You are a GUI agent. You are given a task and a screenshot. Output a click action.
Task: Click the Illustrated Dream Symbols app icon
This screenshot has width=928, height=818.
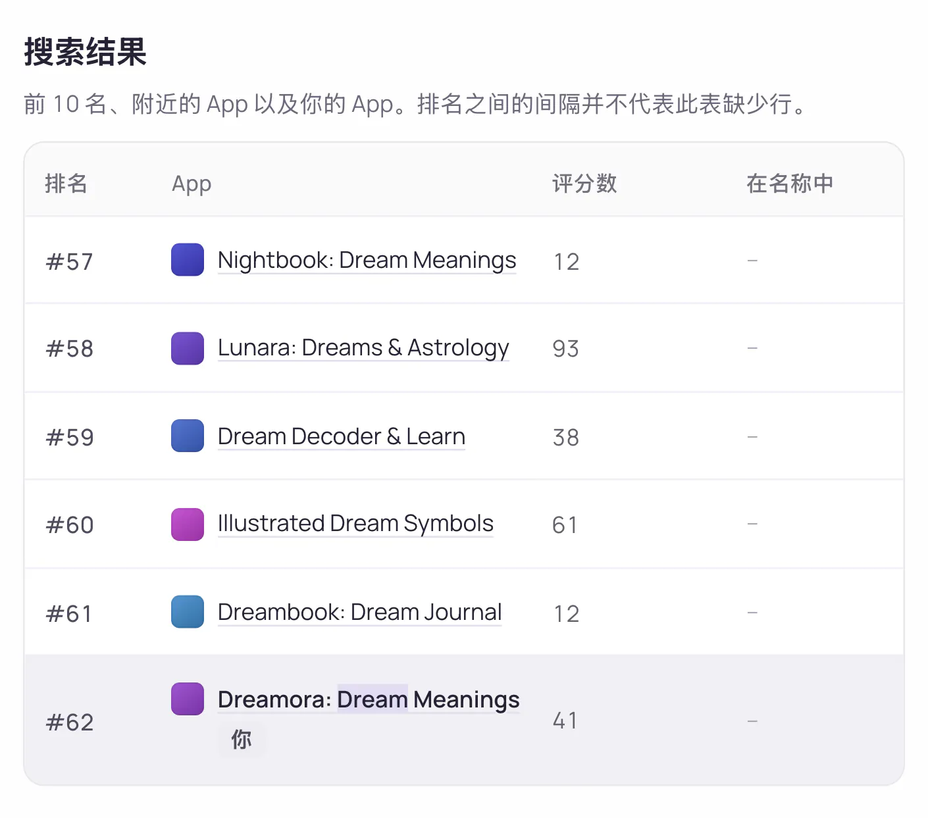188,524
